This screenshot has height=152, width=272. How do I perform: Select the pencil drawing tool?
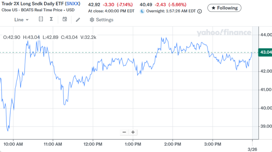coord(78,20)
